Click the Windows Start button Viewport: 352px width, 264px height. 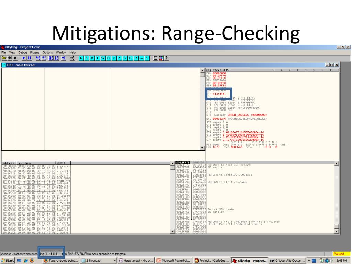(8, 261)
